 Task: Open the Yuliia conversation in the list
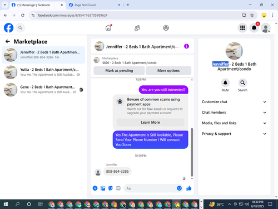pos(43,72)
